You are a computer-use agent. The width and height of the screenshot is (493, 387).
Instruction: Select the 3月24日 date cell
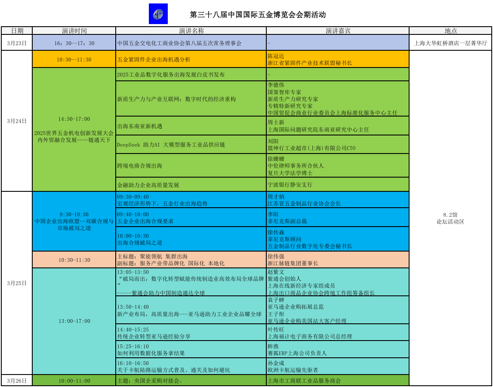[x=17, y=121]
